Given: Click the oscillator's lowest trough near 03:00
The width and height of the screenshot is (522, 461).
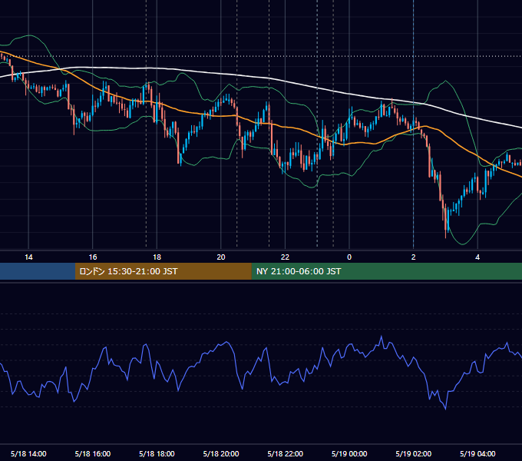Looking at the screenshot, I should pyautogui.click(x=445, y=409).
